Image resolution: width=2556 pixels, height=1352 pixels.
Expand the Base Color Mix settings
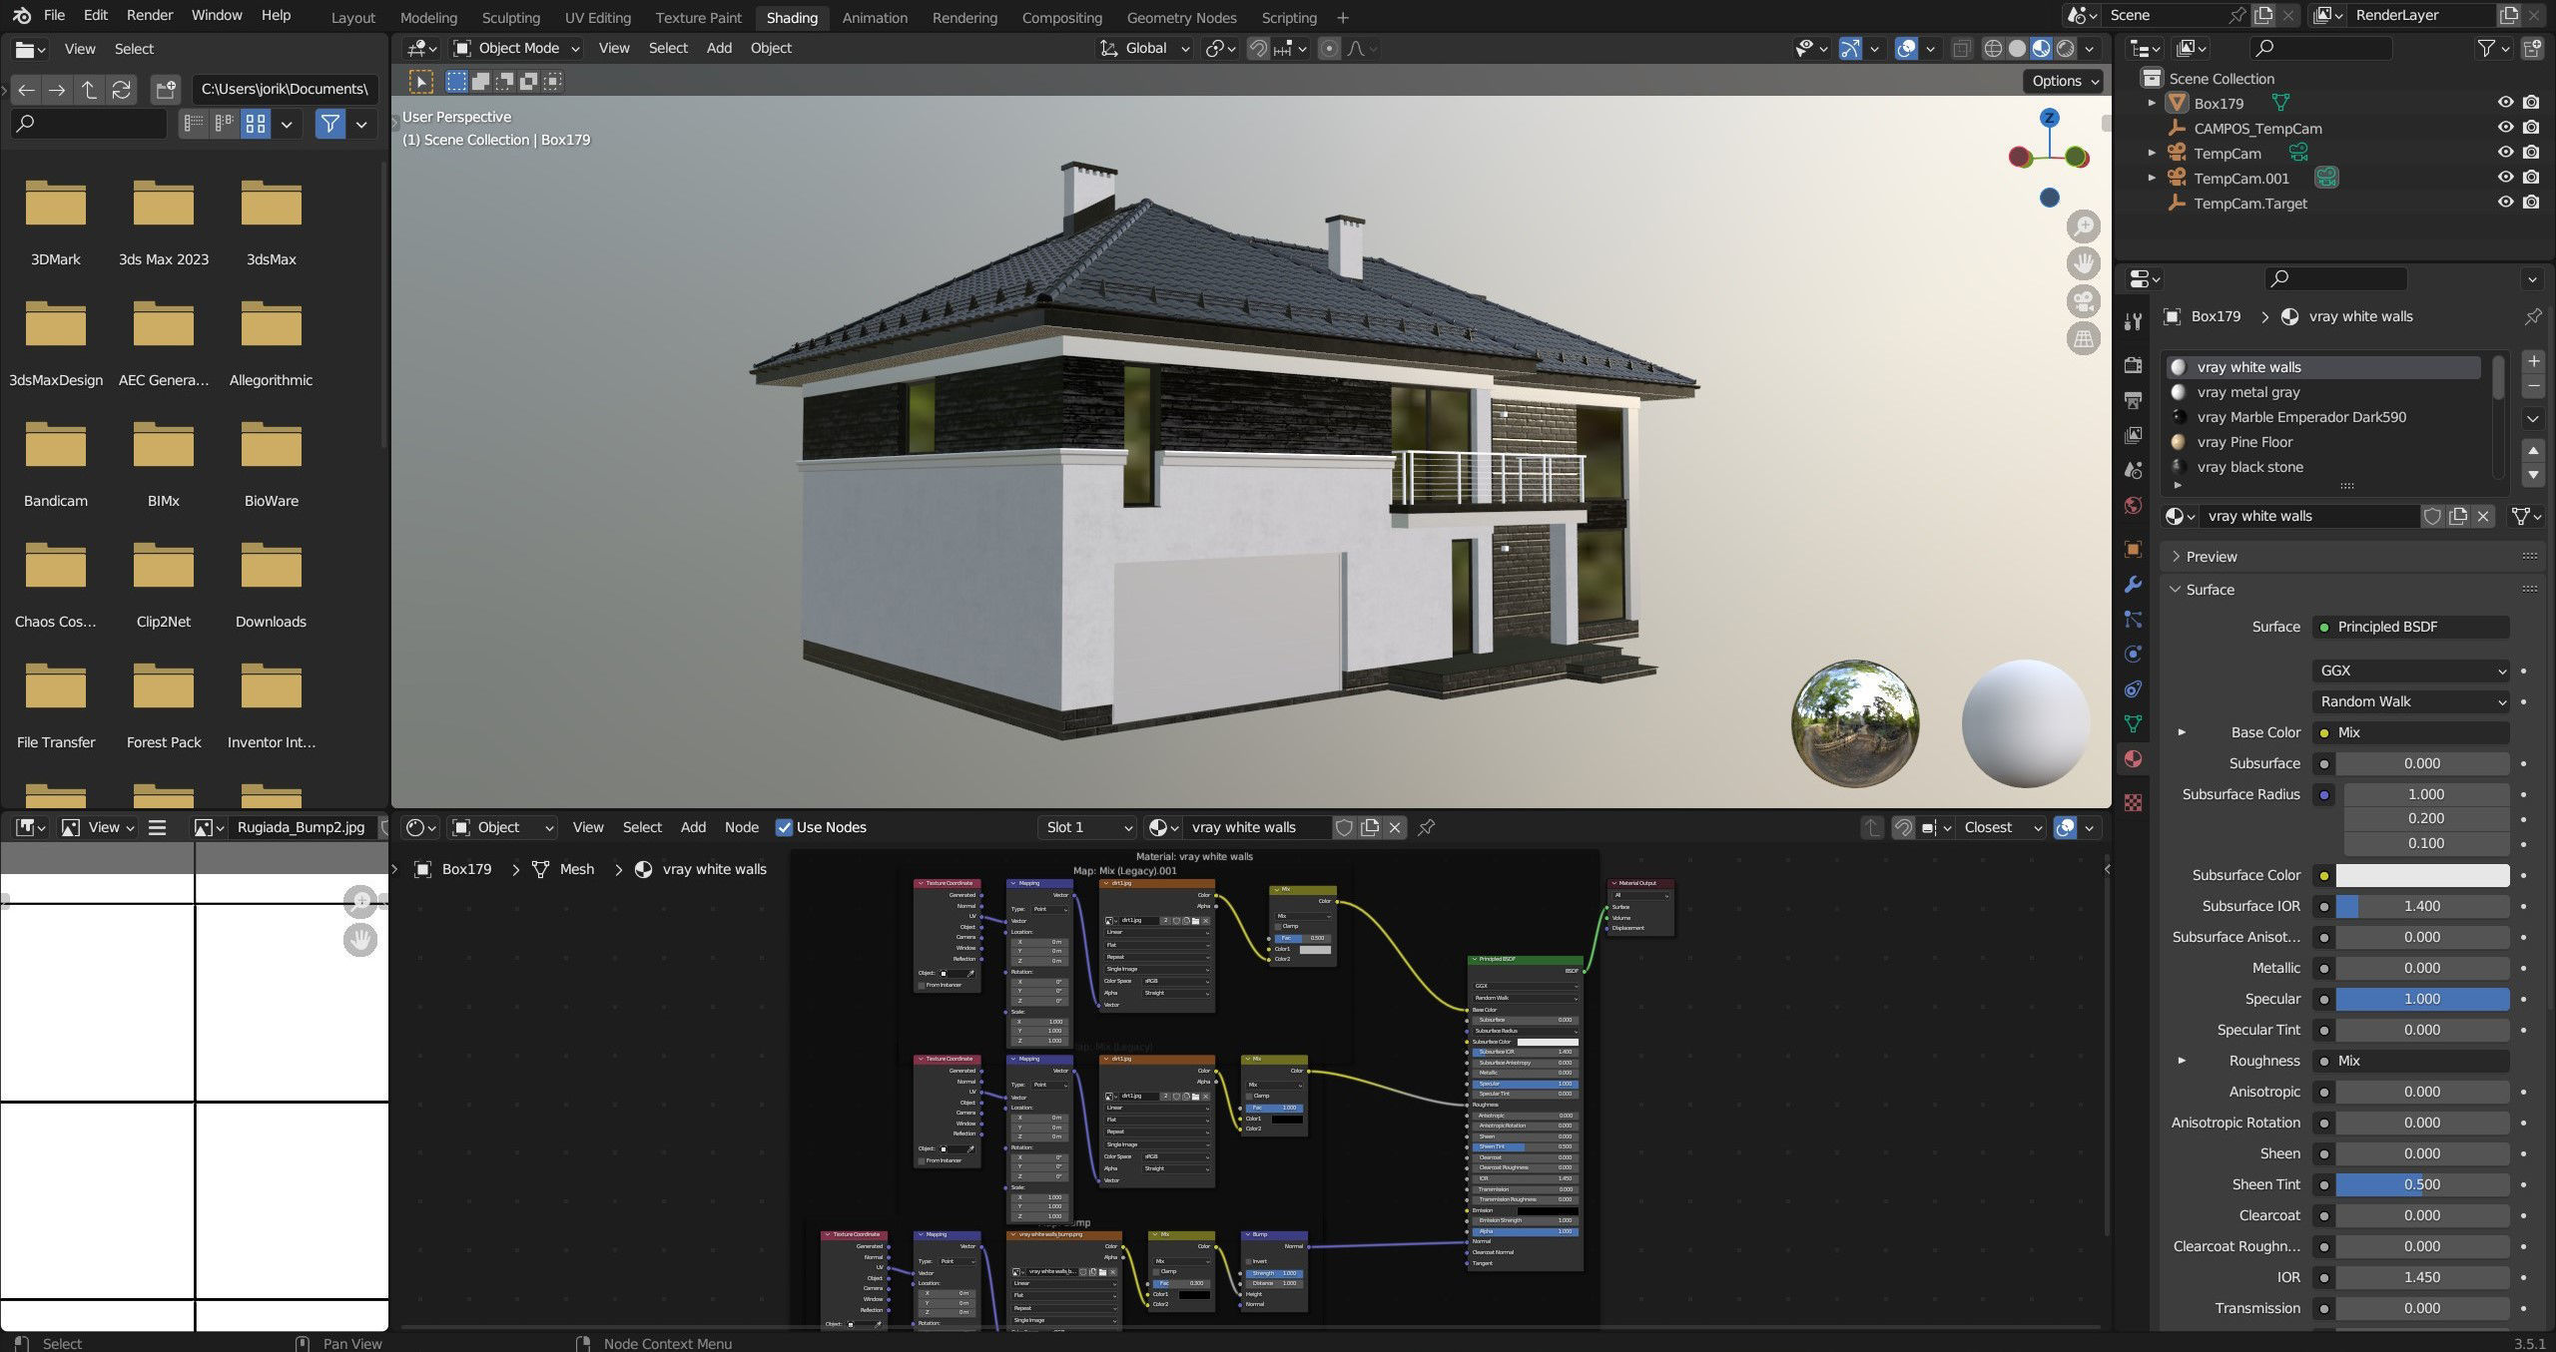click(2182, 732)
